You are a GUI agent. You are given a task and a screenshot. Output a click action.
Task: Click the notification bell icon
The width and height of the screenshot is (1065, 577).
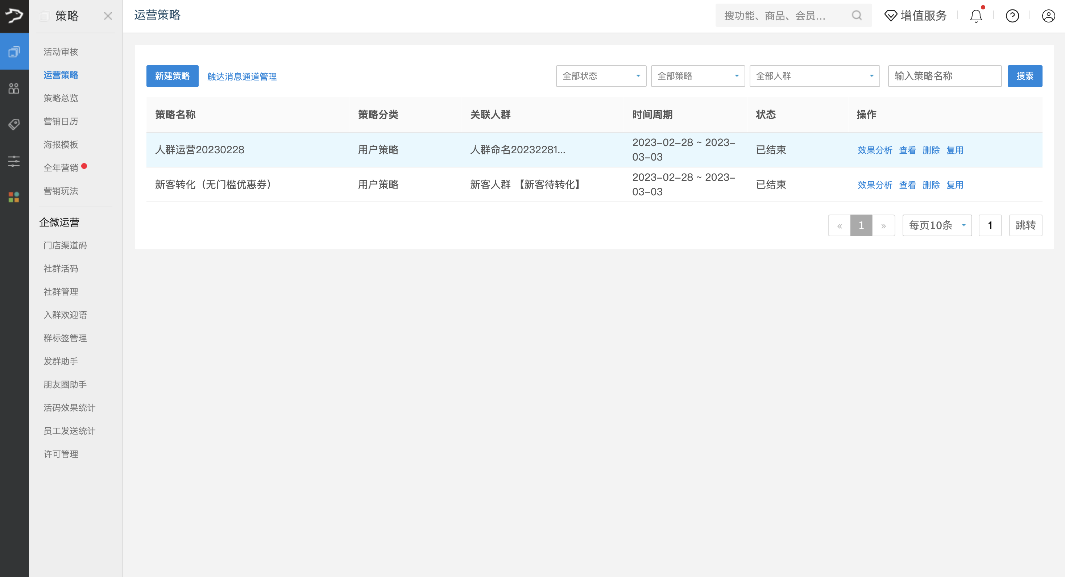pos(976,16)
